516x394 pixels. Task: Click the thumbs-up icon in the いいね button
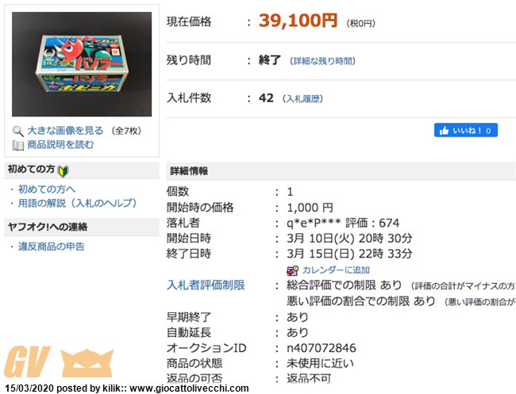tap(444, 131)
